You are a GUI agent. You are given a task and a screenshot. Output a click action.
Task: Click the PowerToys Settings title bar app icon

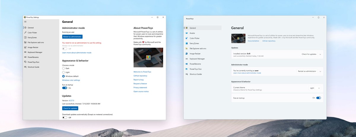25,17
